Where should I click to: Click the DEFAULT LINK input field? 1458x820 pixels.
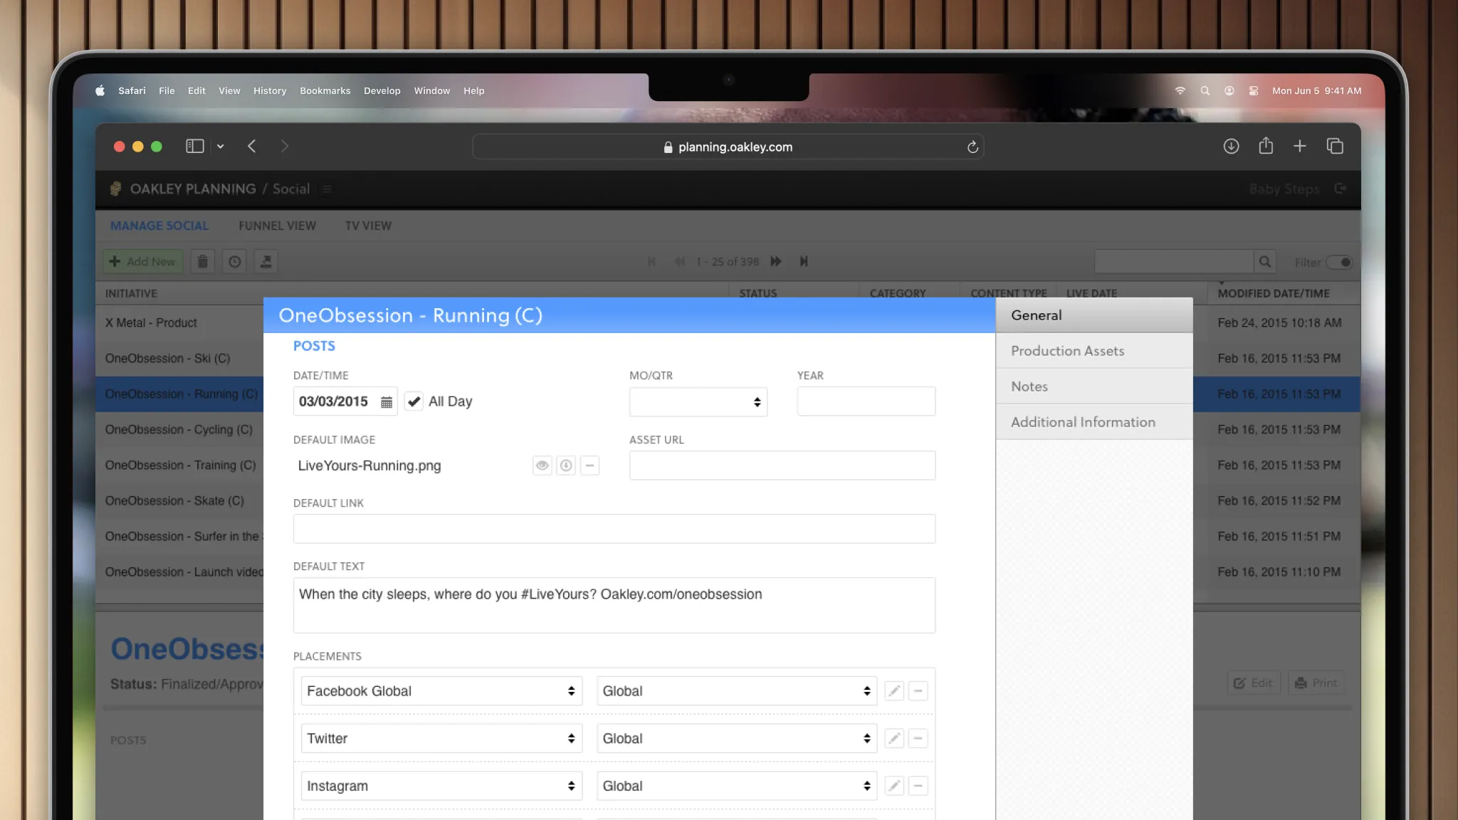[614, 529]
